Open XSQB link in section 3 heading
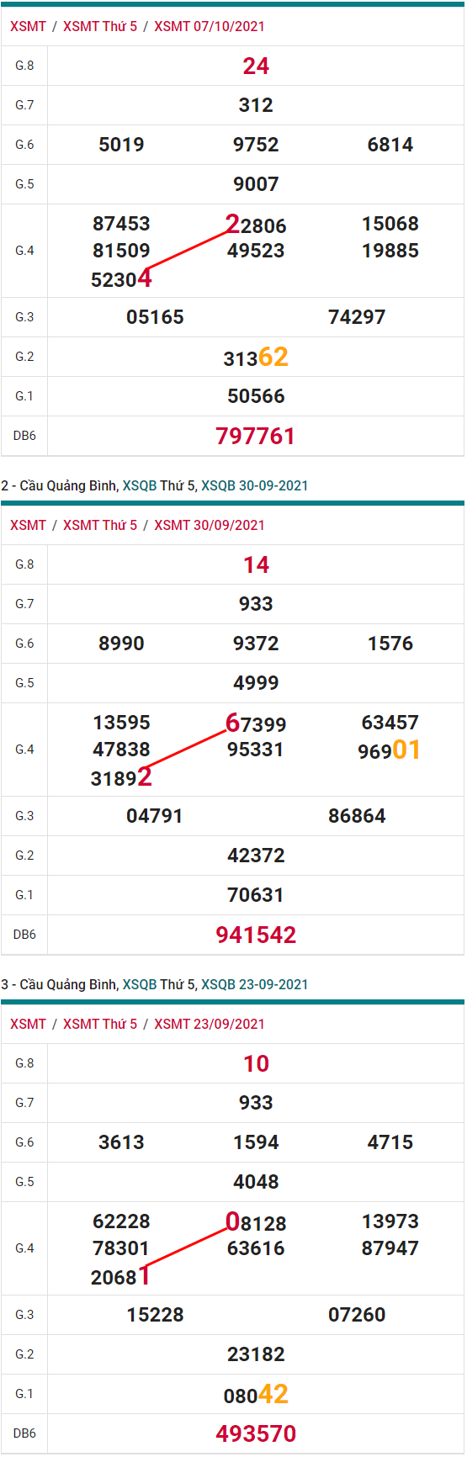 (x=140, y=984)
